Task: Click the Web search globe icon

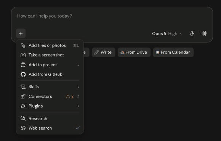Action: (23, 128)
